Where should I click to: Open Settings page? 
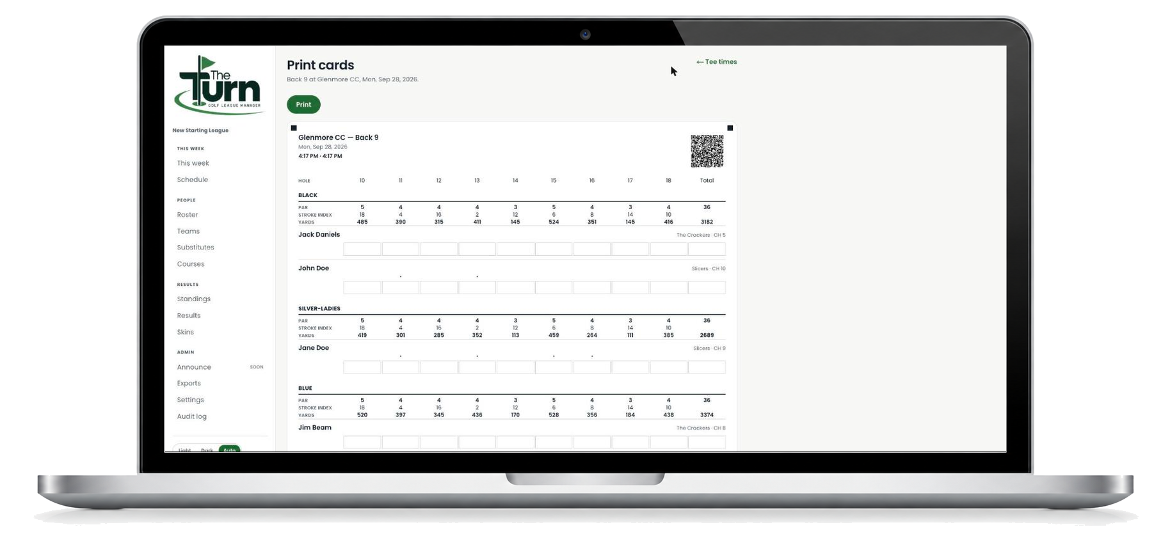click(x=190, y=400)
